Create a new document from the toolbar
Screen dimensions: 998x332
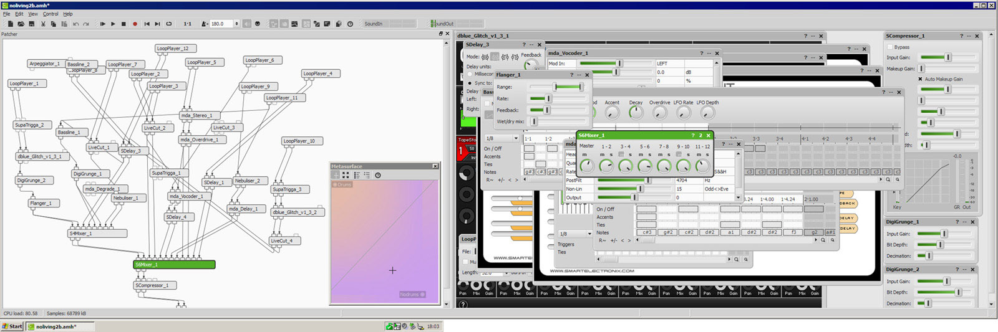click(10, 24)
